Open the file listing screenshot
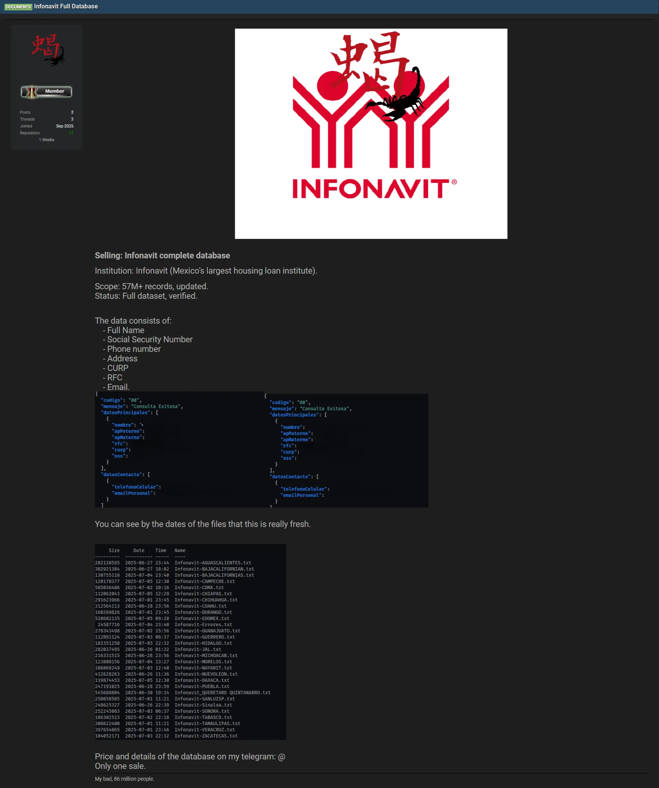659x788 pixels. pyautogui.click(x=190, y=642)
